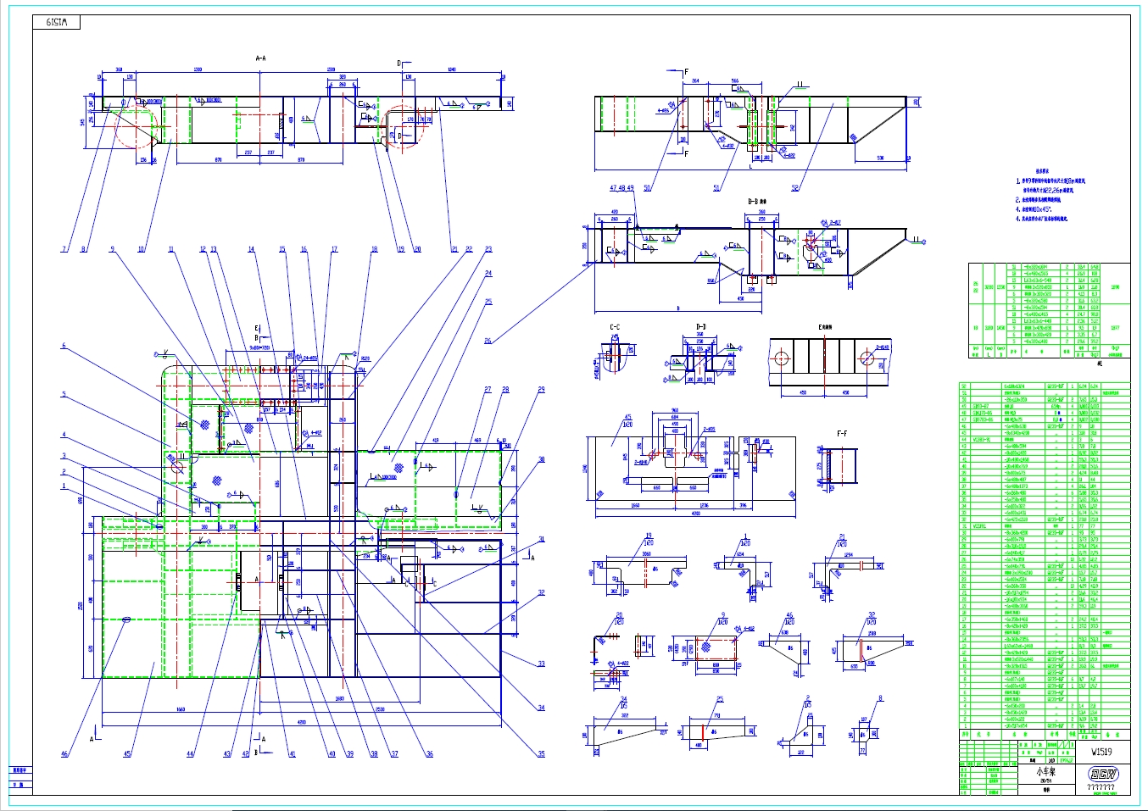The image size is (1148, 811).
Task: Click part callout number 11
Action: (171, 249)
